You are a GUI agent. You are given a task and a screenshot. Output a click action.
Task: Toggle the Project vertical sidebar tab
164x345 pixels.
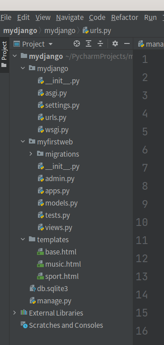point(4,54)
